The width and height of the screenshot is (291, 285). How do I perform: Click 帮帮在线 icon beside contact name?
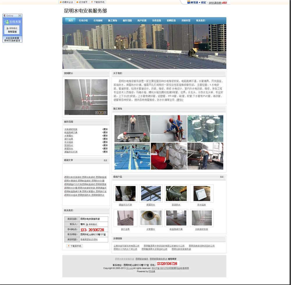(x=91, y=224)
